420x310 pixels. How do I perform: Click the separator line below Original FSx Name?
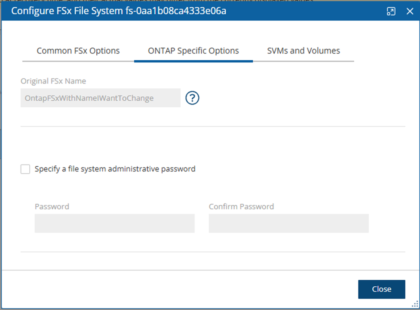[213, 127]
